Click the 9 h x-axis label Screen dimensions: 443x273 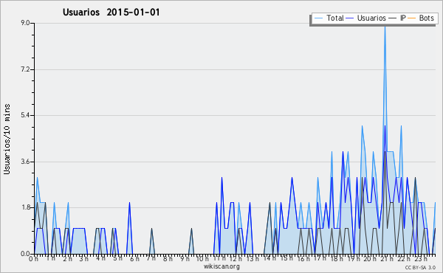click(x=185, y=258)
